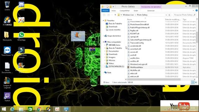
Task: Go up one folder level
Action: coord(115,15)
